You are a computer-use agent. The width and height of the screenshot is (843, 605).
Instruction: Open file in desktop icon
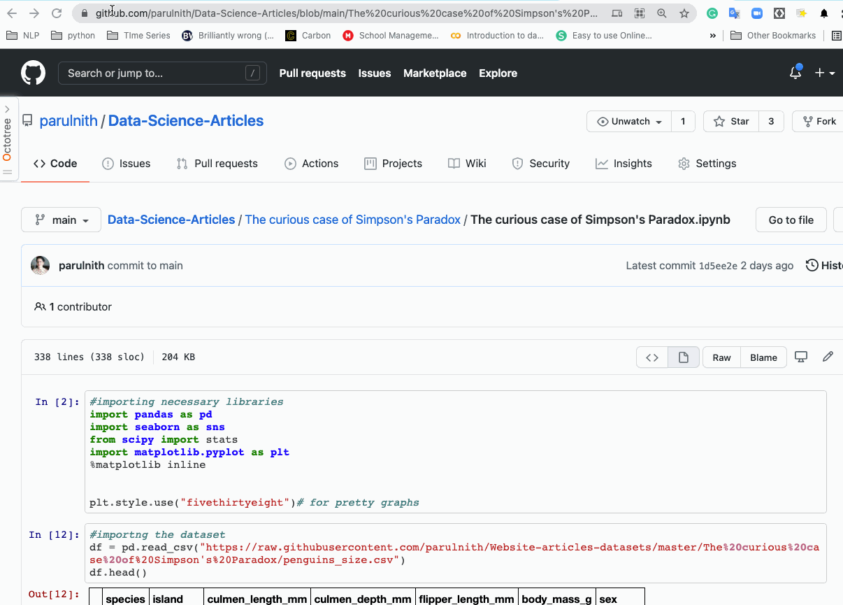click(x=801, y=357)
